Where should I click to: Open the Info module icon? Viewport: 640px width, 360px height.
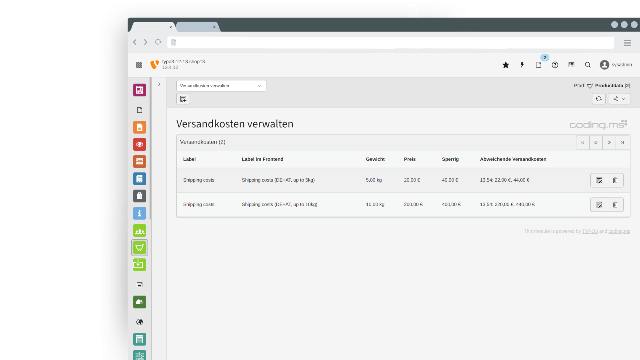point(140,213)
